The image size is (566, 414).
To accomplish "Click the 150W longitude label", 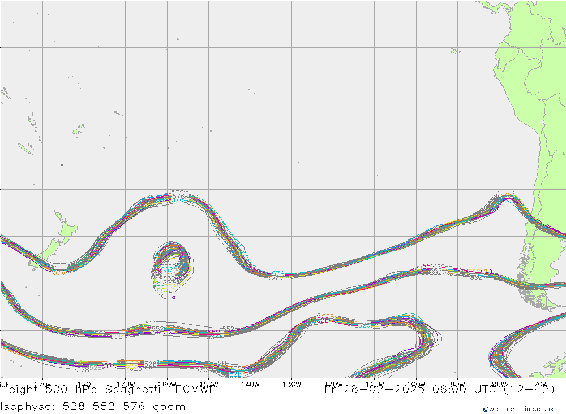I will [x=209, y=385].
